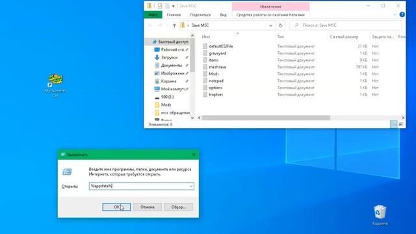Screen dimensions: 416x234
Task: Select the meshsave file name
Action: (217, 67)
